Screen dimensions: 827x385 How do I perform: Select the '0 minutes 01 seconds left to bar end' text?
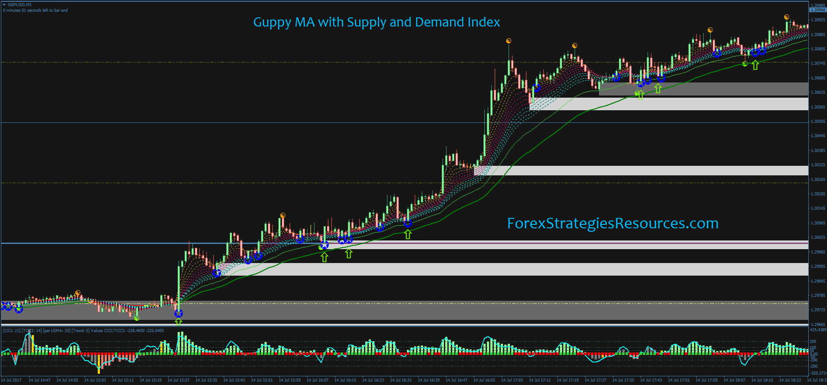[x=36, y=10]
